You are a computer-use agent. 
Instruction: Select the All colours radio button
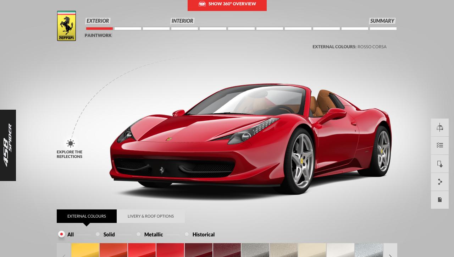61,234
